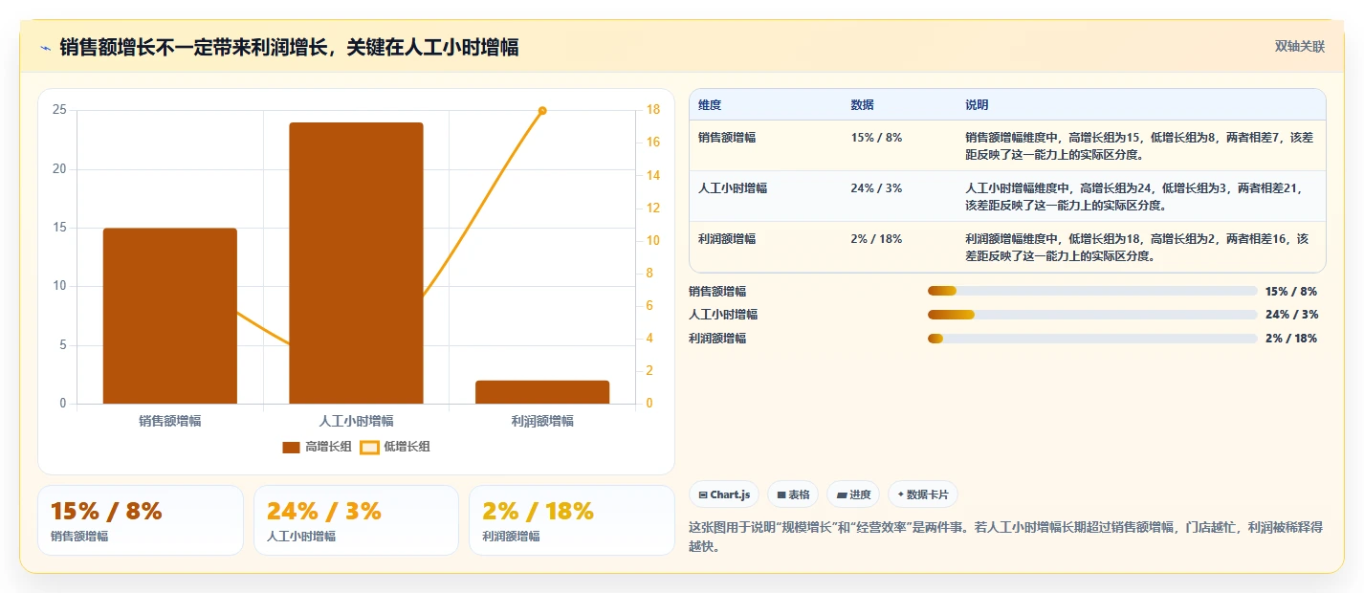The width and height of the screenshot is (1364, 593).
Task: Click the 24% / 3% progress value label
Action: coord(1291,315)
